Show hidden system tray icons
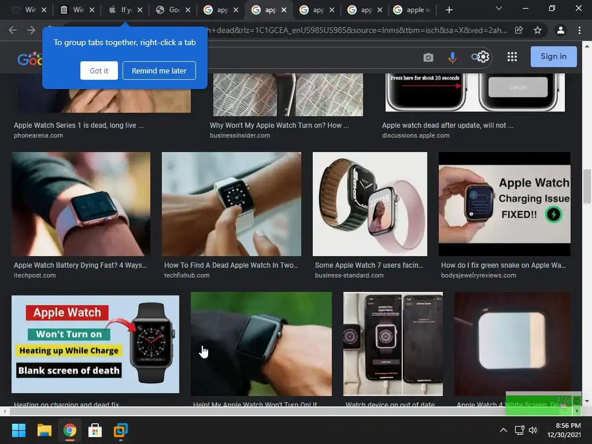This screenshot has width=592, height=444. (x=504, y=430)
